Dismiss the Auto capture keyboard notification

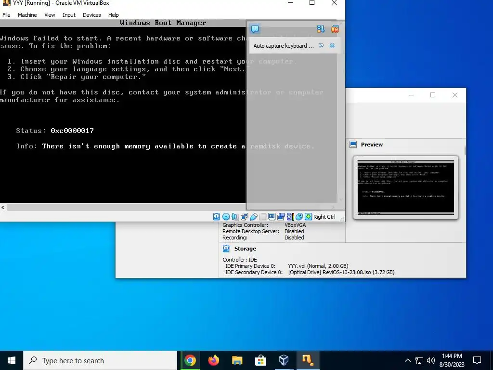pyautogui.click(x=332, y=46)
